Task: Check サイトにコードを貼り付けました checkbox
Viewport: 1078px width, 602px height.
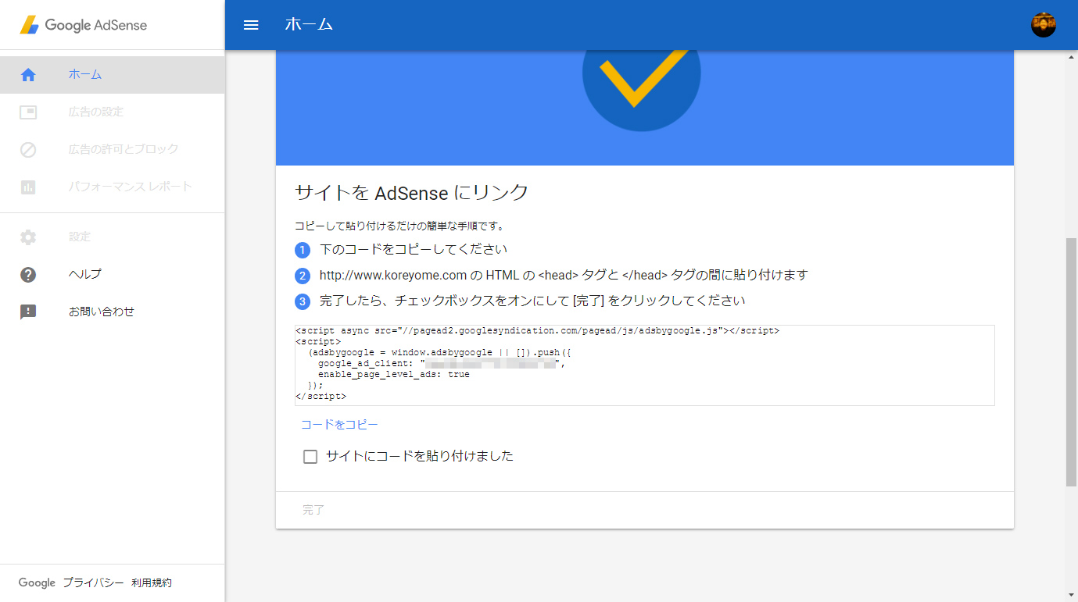Action: [310, 457]
